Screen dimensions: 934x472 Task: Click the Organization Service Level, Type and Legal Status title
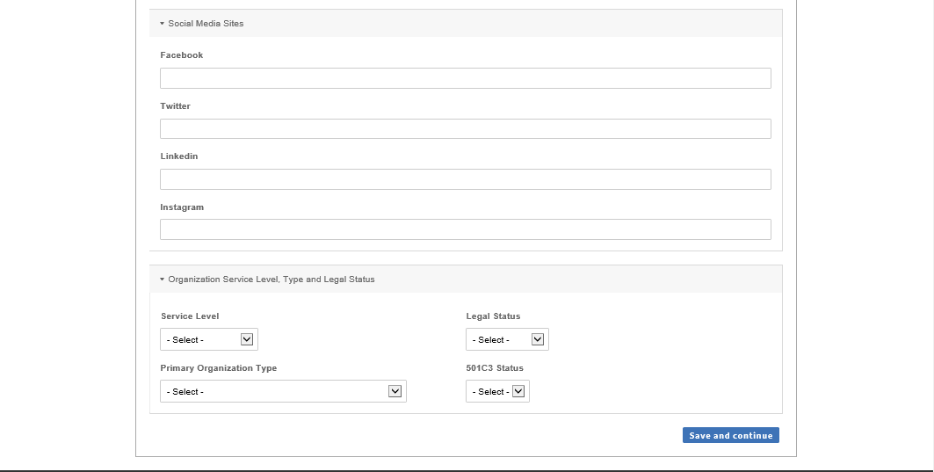tap(271, 280)
